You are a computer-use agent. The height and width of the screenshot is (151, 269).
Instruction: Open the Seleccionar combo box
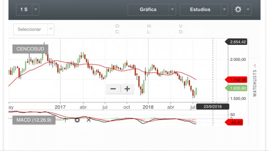tap(34, 29)
